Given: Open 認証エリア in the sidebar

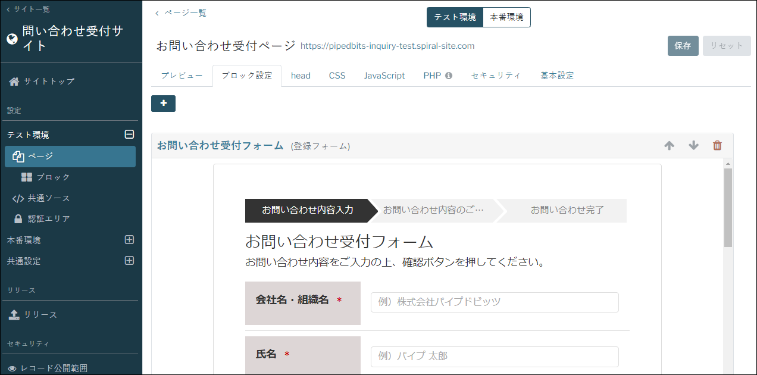Looking at the screenshot, I should pos(41,219).
